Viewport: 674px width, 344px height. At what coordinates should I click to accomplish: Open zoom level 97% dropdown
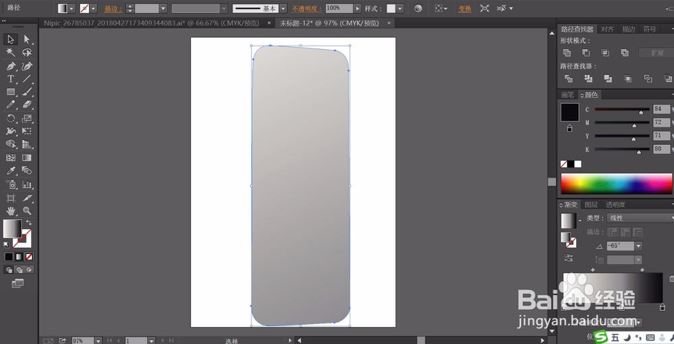pyautogui.click(x=98, y=341)
